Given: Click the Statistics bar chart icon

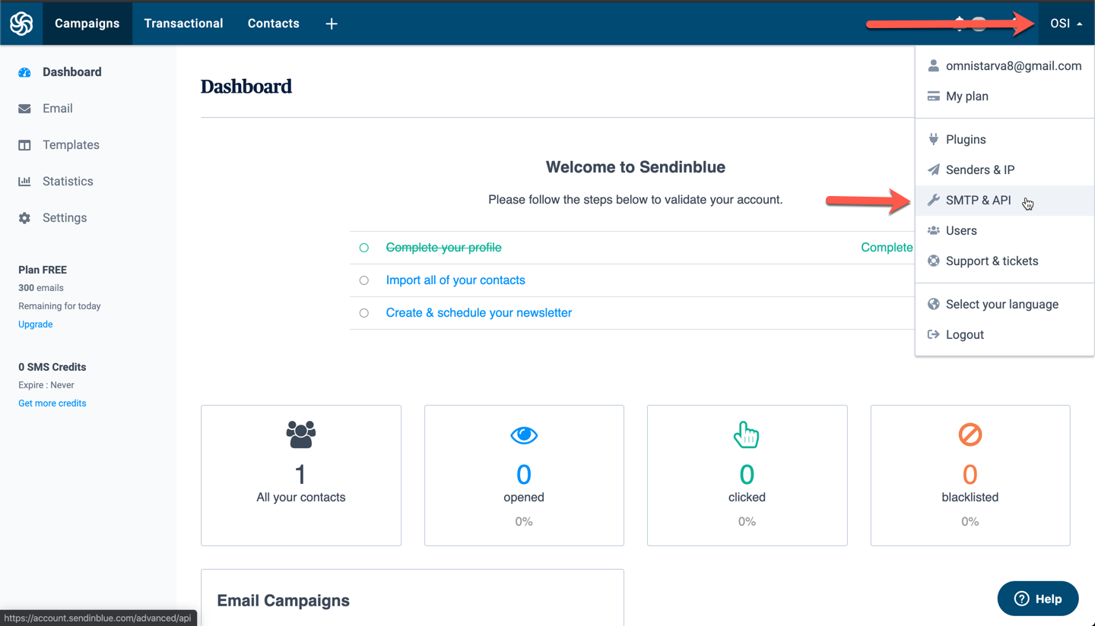Looking at the screenshot, I should click(x=24, y=182).
